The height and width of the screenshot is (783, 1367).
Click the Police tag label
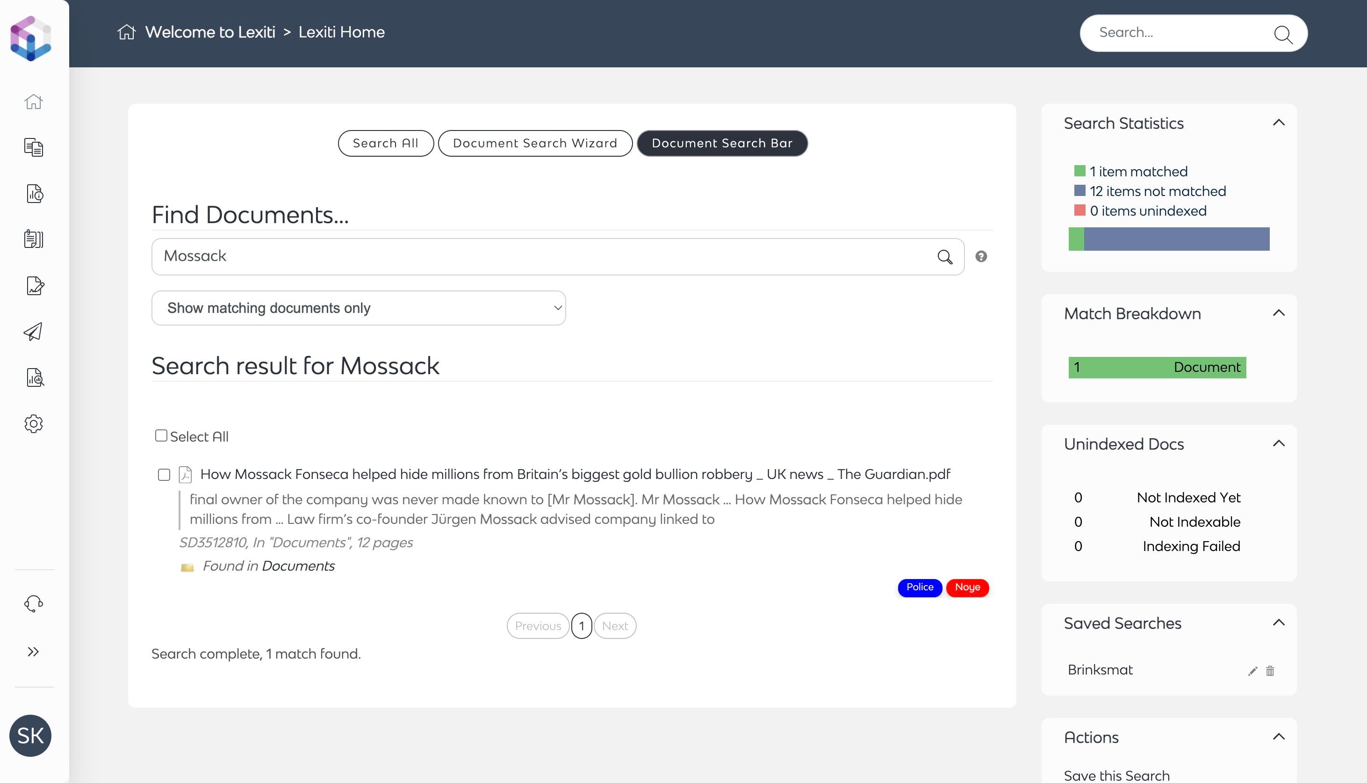click(x=920, y=587)
